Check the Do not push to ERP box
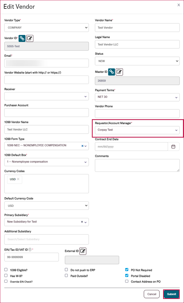The image size is (184, 303). pyautogui.click(x=66, y=269)
